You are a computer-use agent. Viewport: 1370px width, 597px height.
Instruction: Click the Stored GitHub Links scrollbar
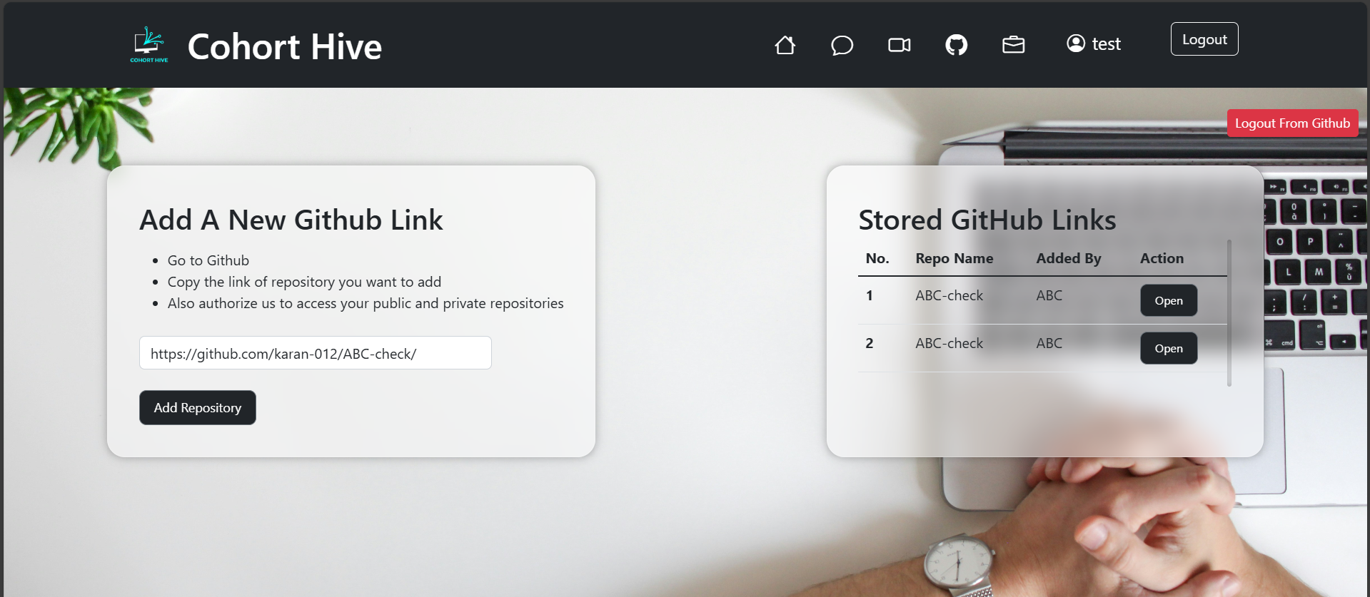[x=1229, y=313]
